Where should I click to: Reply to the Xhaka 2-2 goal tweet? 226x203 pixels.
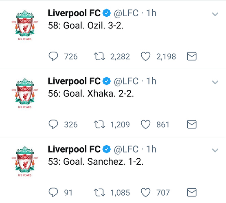pyautogui.click(x=53, y=124)
